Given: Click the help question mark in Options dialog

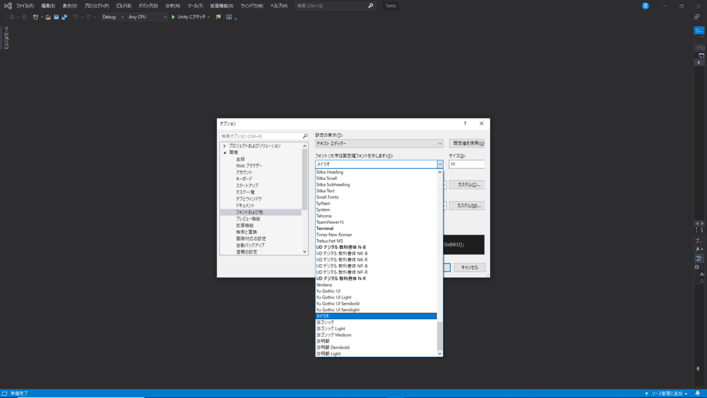Looking at the screenshot, I should click(x=465, y=124).
